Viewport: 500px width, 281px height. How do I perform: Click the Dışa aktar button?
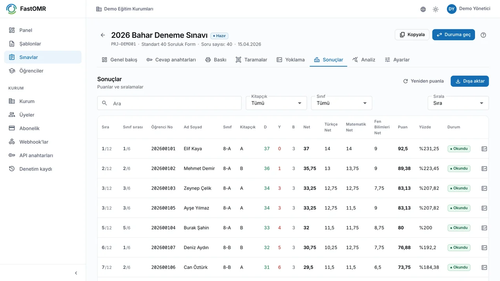(470, 81)
